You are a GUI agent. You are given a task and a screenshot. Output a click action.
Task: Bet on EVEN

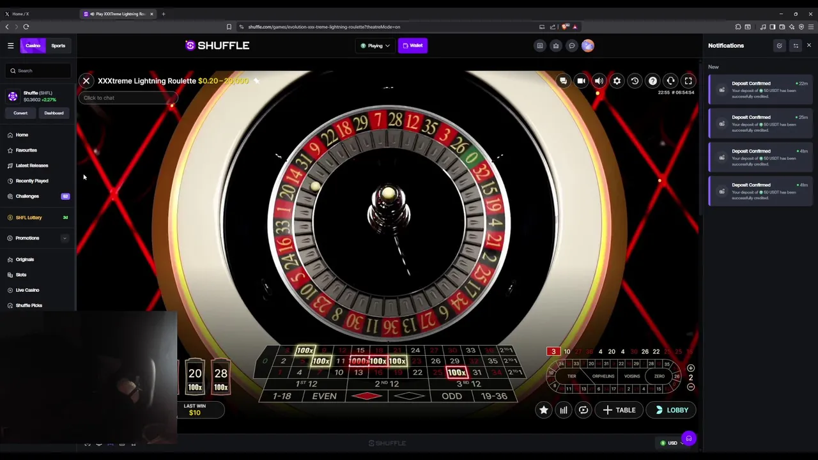[324, 396]
